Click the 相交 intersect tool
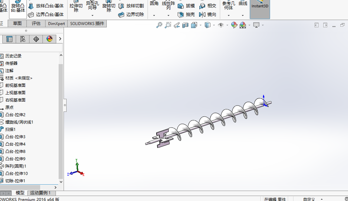The width and height of the screenshot is (348, 201). coord(208,6)
